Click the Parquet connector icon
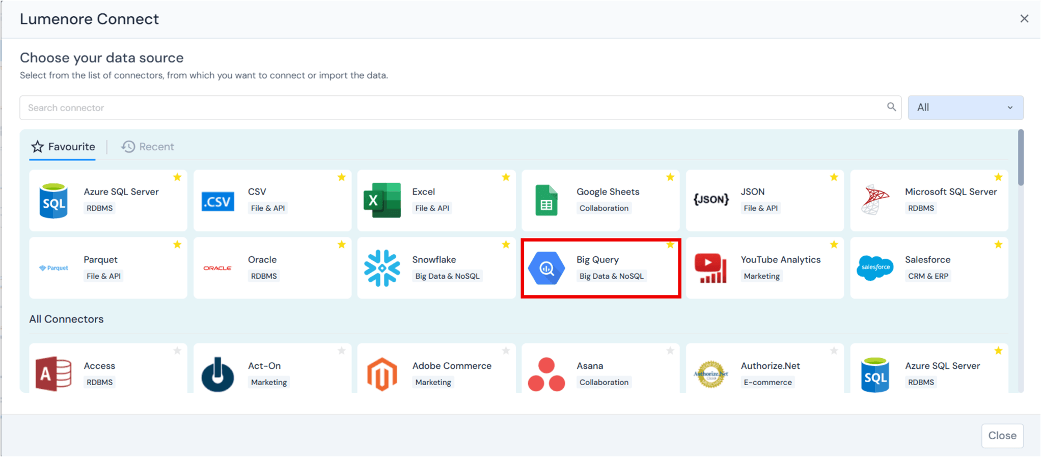 point(53,268)
